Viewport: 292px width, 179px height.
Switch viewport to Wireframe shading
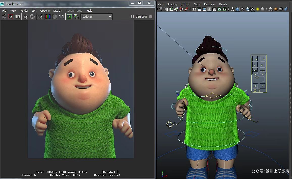[232, 9]
